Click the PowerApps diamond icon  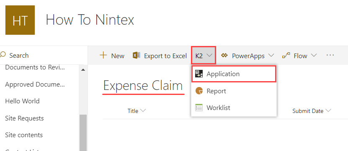click(x=224, y=56)
